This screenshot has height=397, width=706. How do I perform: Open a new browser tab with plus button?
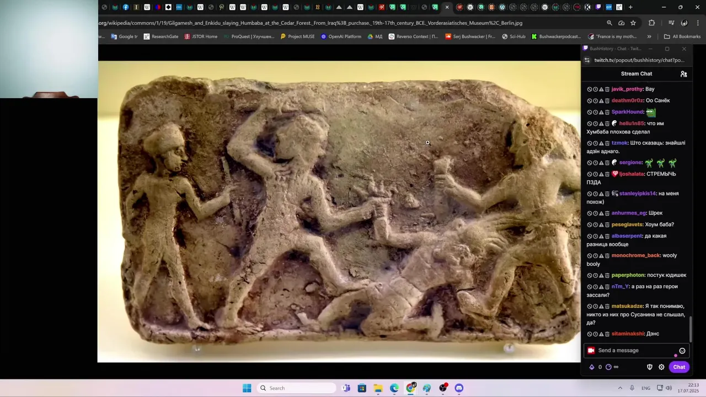[630, 7]
